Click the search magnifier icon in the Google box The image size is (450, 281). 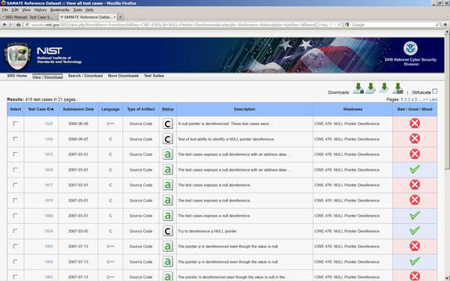click(437, 25)
